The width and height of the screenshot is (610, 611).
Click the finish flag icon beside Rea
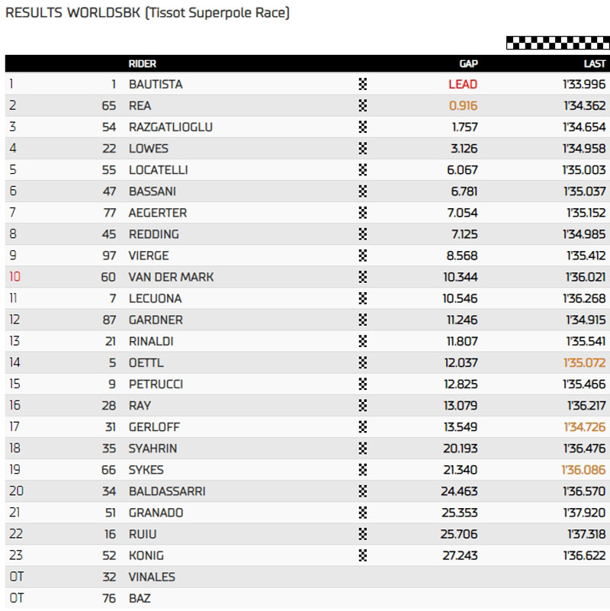(x=363, y=106)
